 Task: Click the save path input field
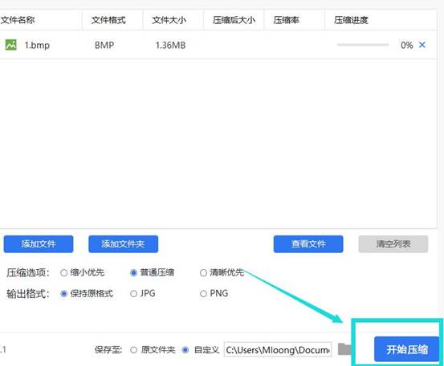pyautogui.click(x=278, y=350)
